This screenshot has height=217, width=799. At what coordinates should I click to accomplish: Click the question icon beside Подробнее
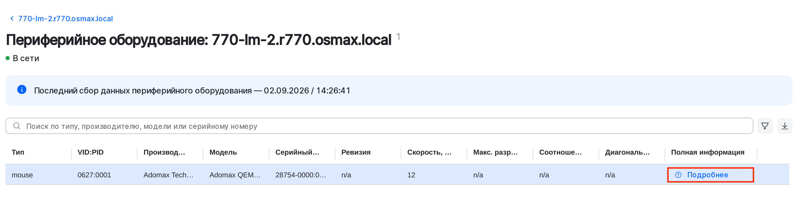tap(678, 175)
